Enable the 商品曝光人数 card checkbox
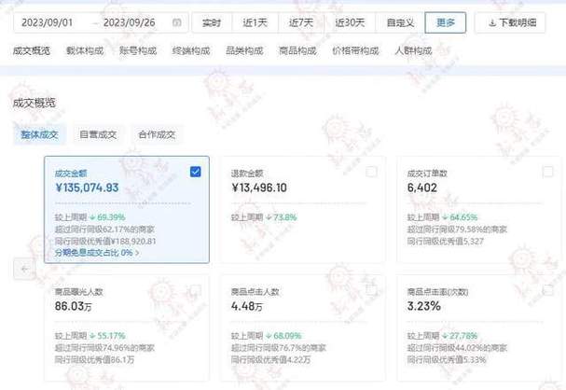 (x=195, y=292)
